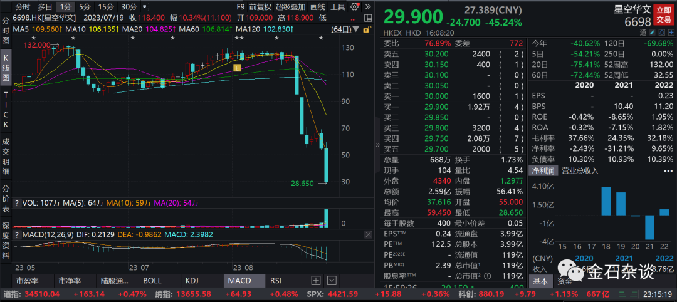
Task: Select the BOLL indicator tab
Action: pos(152,280)
